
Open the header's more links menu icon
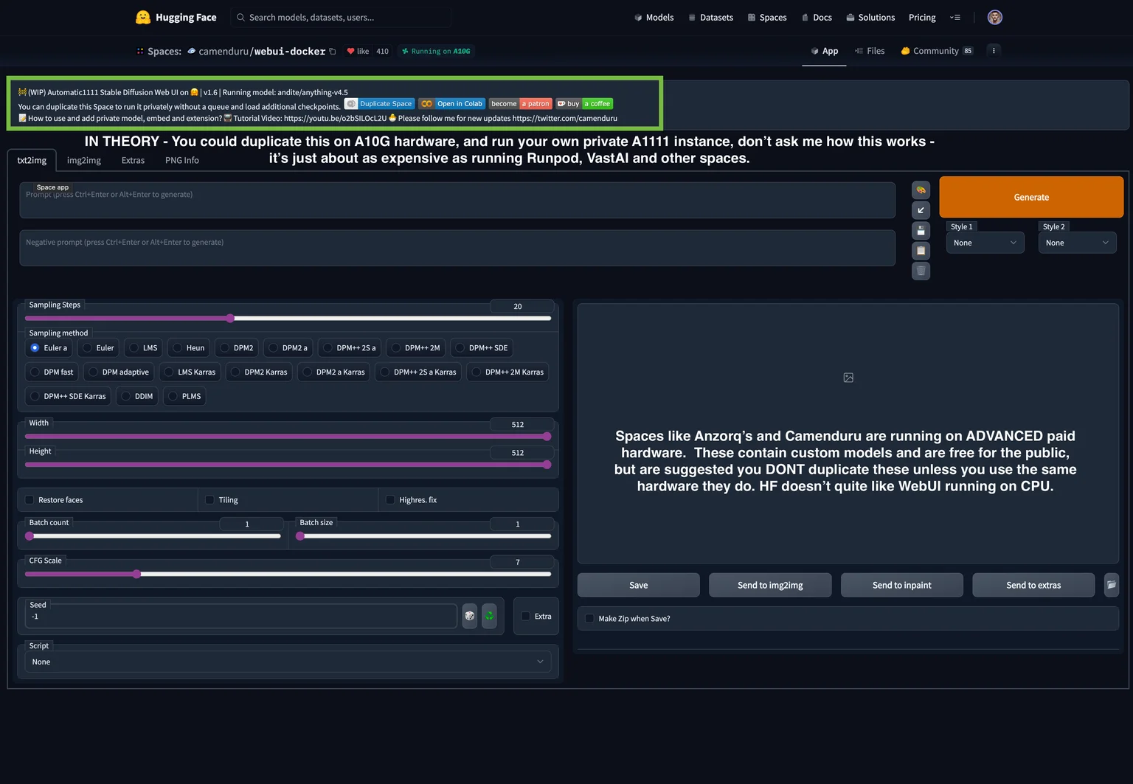coord(954,17)
